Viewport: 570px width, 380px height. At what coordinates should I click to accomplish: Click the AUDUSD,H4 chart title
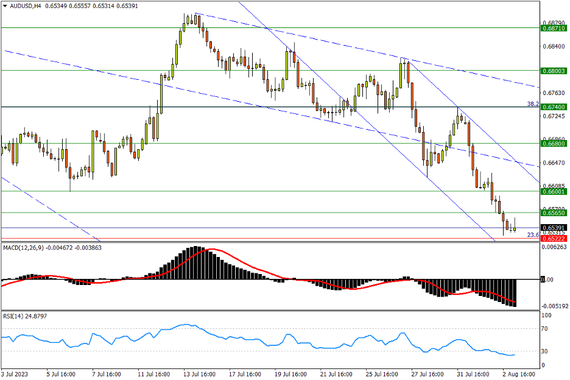click(x=25, y=5)
